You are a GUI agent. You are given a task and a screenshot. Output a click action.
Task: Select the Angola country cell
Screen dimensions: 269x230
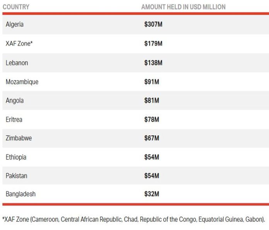(15, 101)
